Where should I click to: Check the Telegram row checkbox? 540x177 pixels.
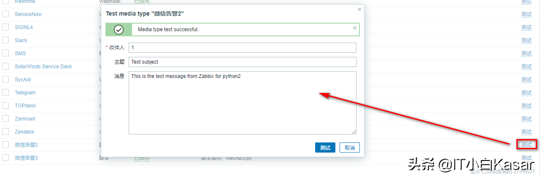[5, 92]
